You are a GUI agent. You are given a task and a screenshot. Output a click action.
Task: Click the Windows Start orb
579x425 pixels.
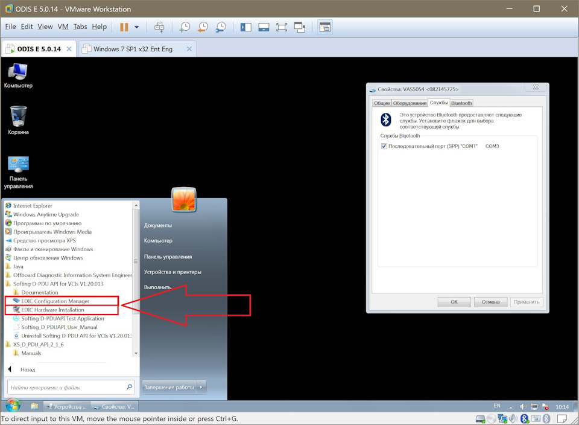[13, 406]
